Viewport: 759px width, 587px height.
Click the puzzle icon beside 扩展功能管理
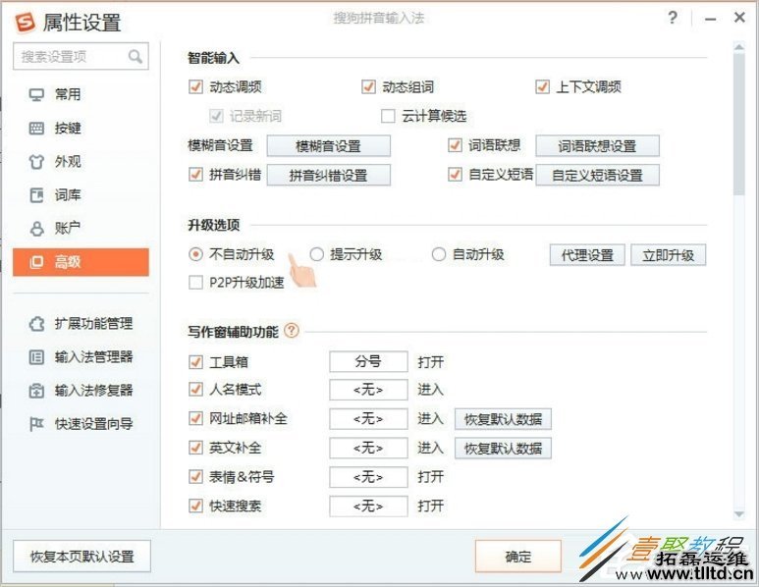[36, 323]
